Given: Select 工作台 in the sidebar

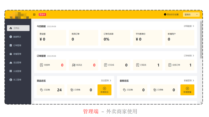Looking at the screenshot, I should [18, 28].
